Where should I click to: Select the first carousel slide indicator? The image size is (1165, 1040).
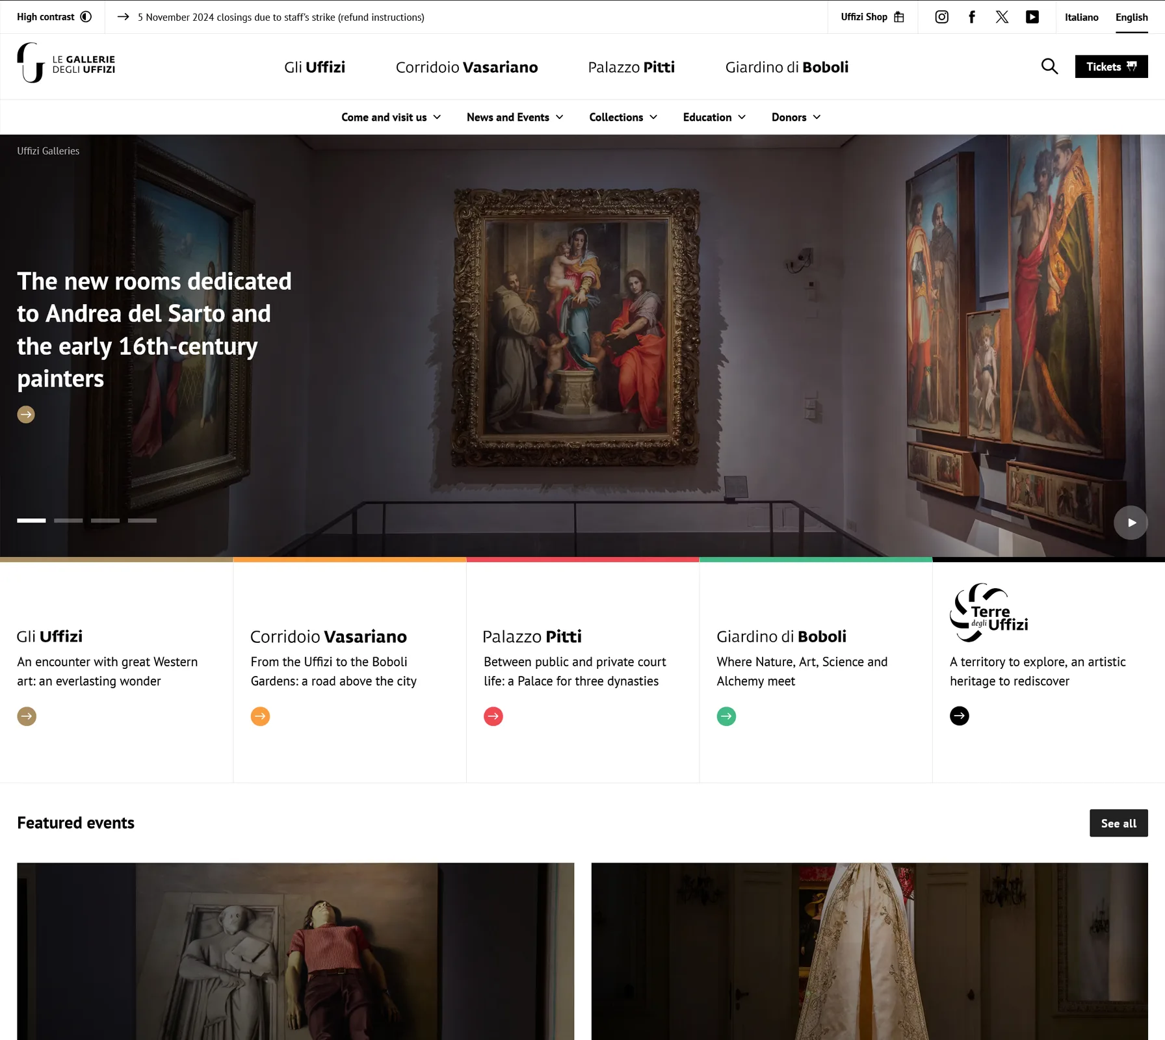[x=31, y=520]
